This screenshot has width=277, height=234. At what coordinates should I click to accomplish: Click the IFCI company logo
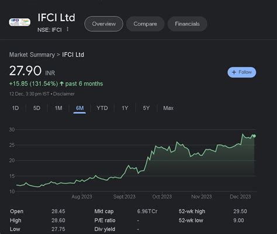[20, 22]
